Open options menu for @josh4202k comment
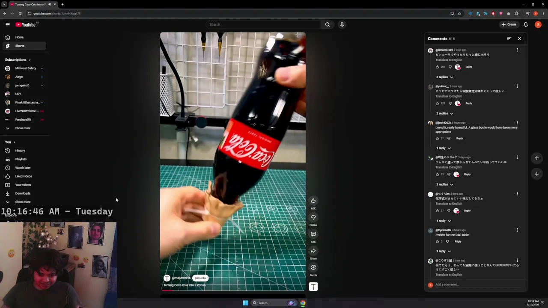 [x=517, y=123]
